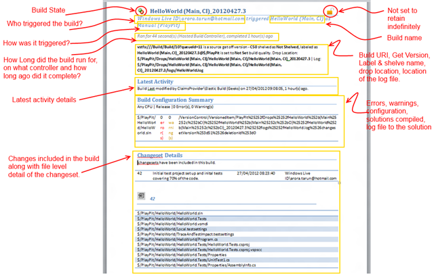434x274 pixels.
Task: Click 'Initial test project set up' comment cell
Action: click(x=187, y=176)
